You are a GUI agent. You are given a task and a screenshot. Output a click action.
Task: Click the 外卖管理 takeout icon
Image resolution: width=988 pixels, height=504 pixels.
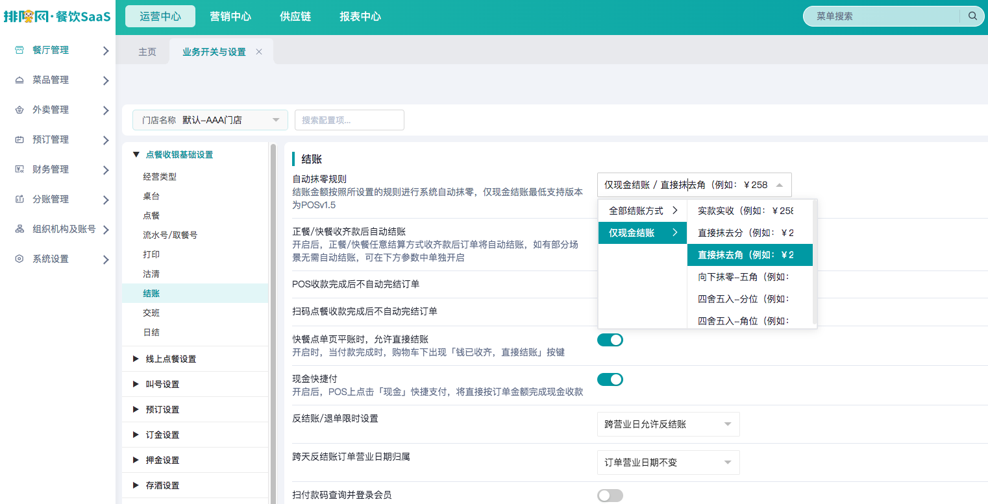click(19, 110)
